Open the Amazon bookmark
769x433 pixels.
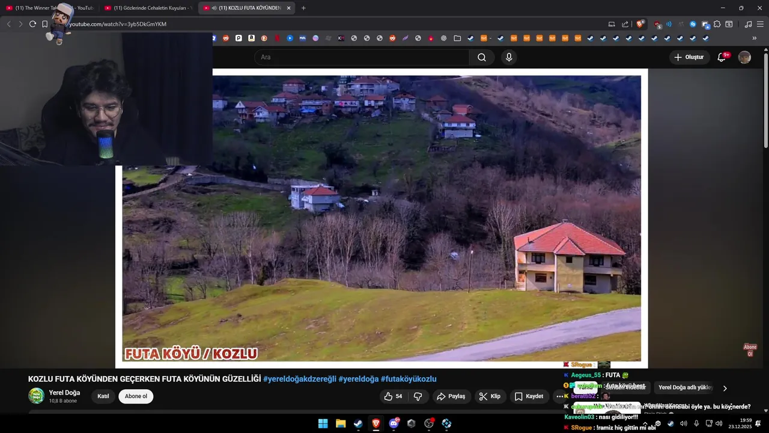[251, 38]
